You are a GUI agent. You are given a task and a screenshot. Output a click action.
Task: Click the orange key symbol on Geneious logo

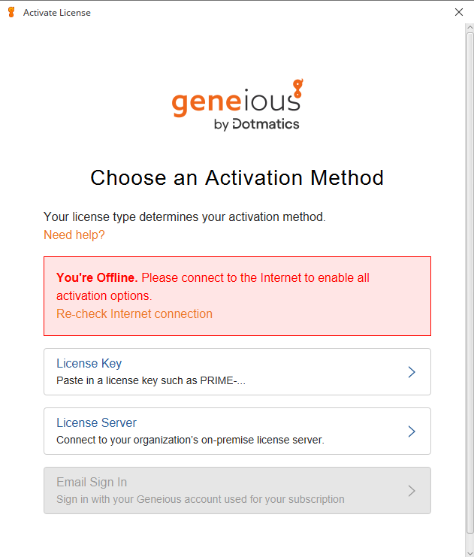tap(297, 89)
